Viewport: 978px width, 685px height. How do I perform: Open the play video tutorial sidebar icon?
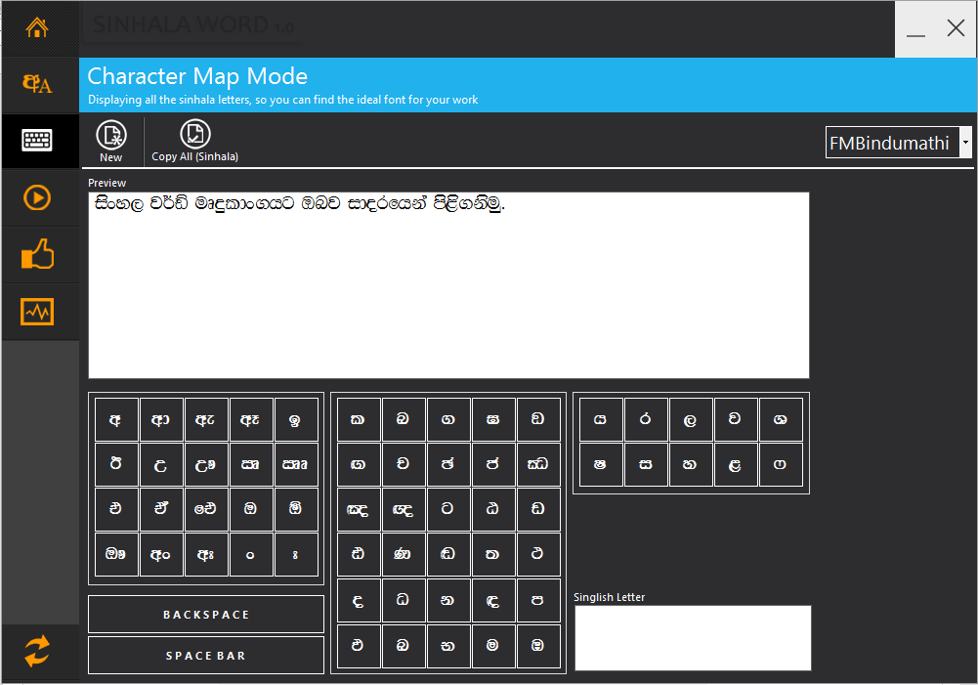point(37,197)
